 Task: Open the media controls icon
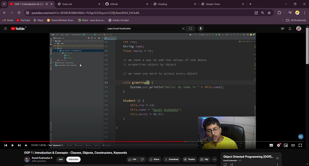coord(290,13)
